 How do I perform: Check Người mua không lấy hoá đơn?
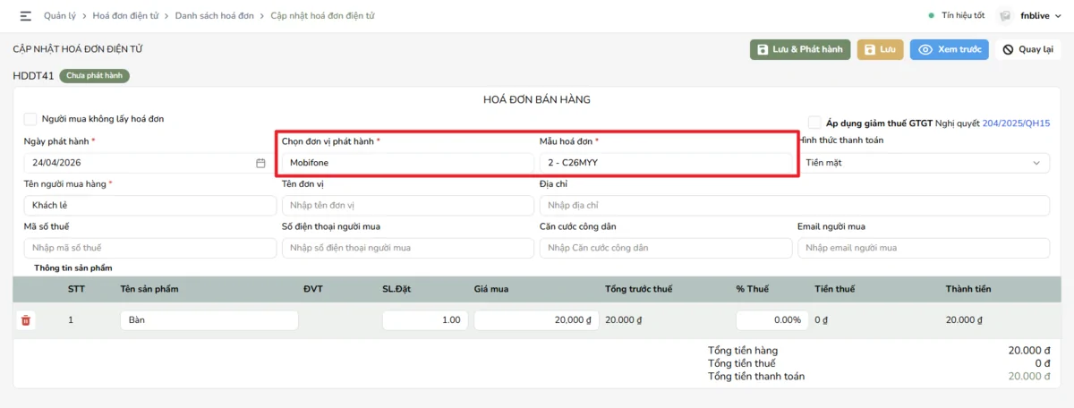[x=30, y=118]
